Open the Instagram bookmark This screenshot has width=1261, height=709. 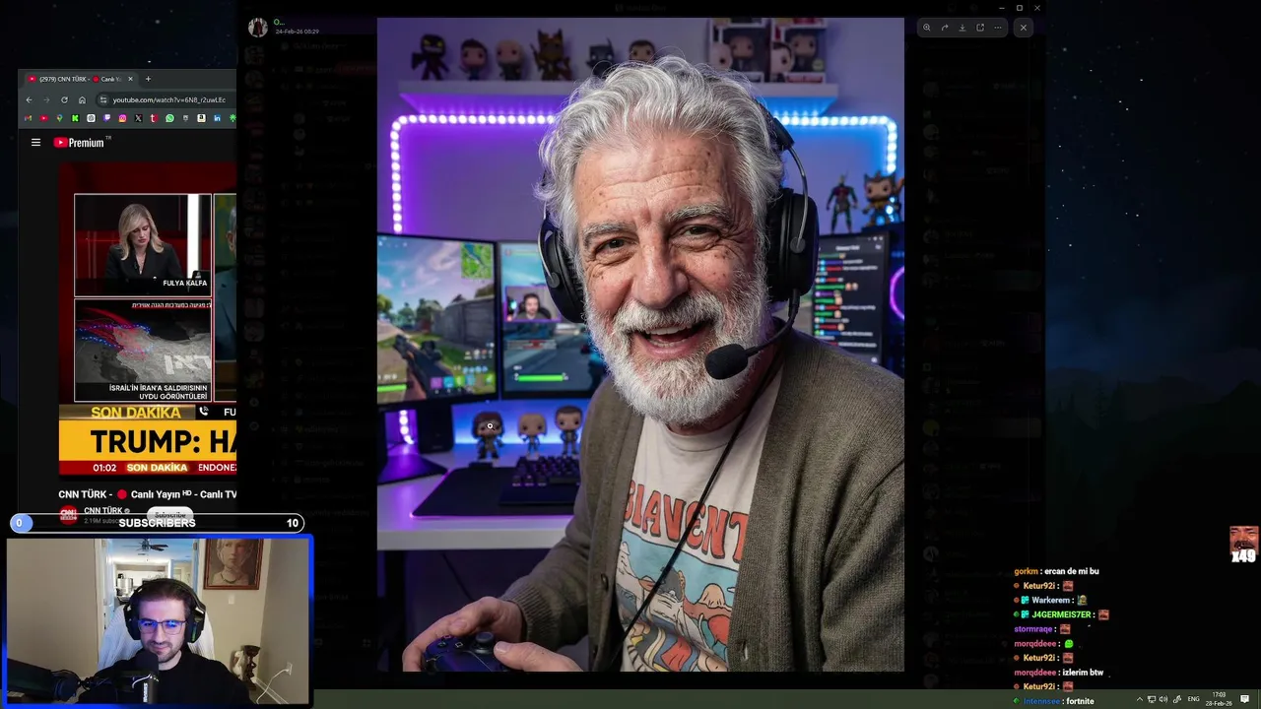pos(122,118)
